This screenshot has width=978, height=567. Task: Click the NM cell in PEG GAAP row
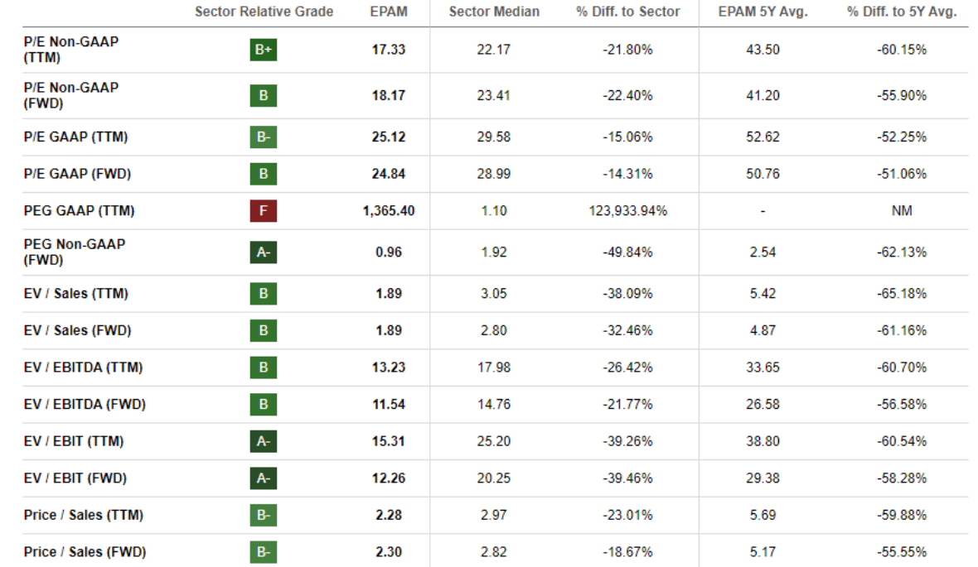click(902, 211)
